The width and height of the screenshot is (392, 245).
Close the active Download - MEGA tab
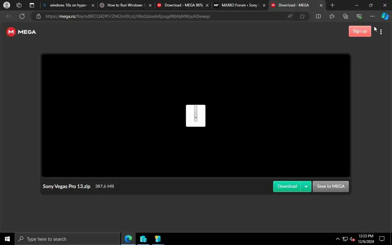(x=321, y=5)
